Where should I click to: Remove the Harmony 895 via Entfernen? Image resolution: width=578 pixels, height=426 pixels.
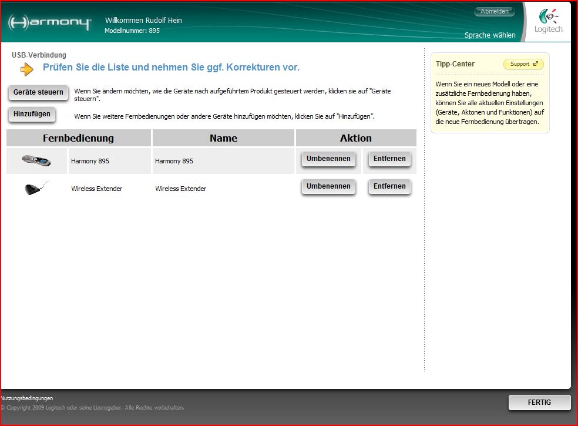[x=389, y=159]
